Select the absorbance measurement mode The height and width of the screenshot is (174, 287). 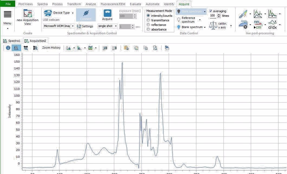click(x=149, y=29)
